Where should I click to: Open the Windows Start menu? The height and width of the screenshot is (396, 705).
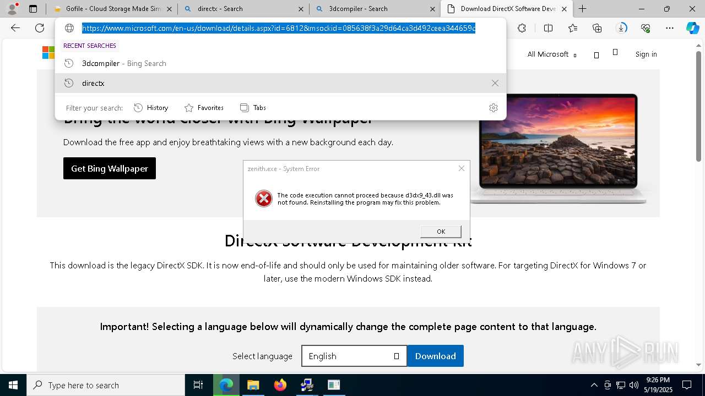[x=13, y=385]
